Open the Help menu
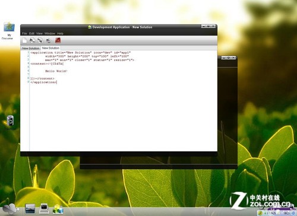Image resolution: width=297 pixels, height=216 pixels. [x=60, y=33]
